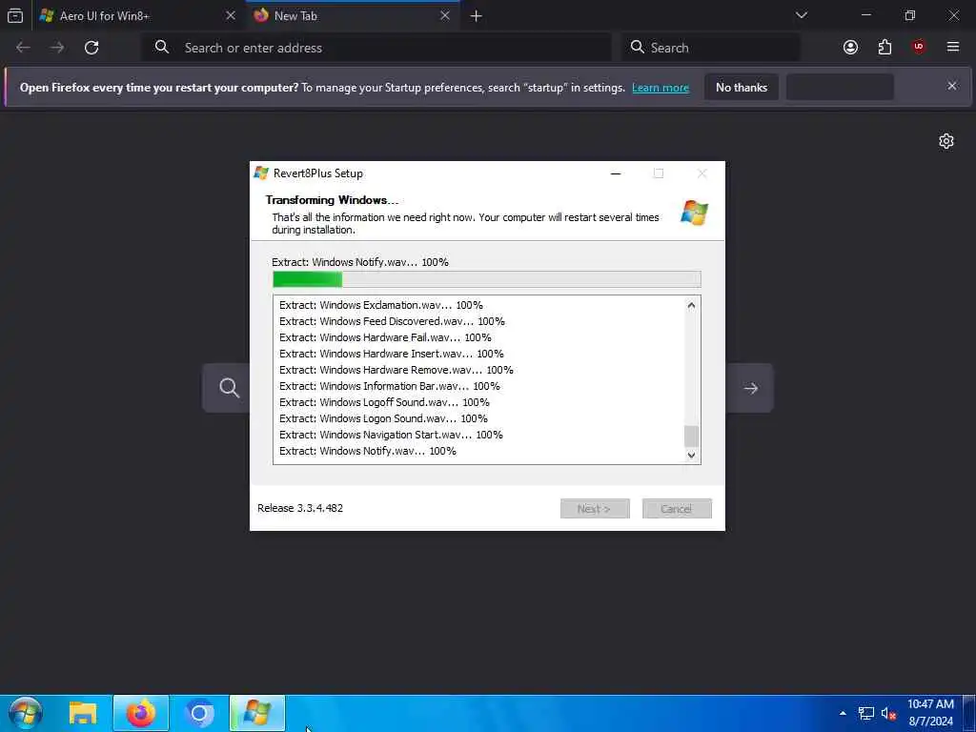976x732 pixels.
Task: Show hidden tray icons arrow
Action: click(x=843, y=713)
